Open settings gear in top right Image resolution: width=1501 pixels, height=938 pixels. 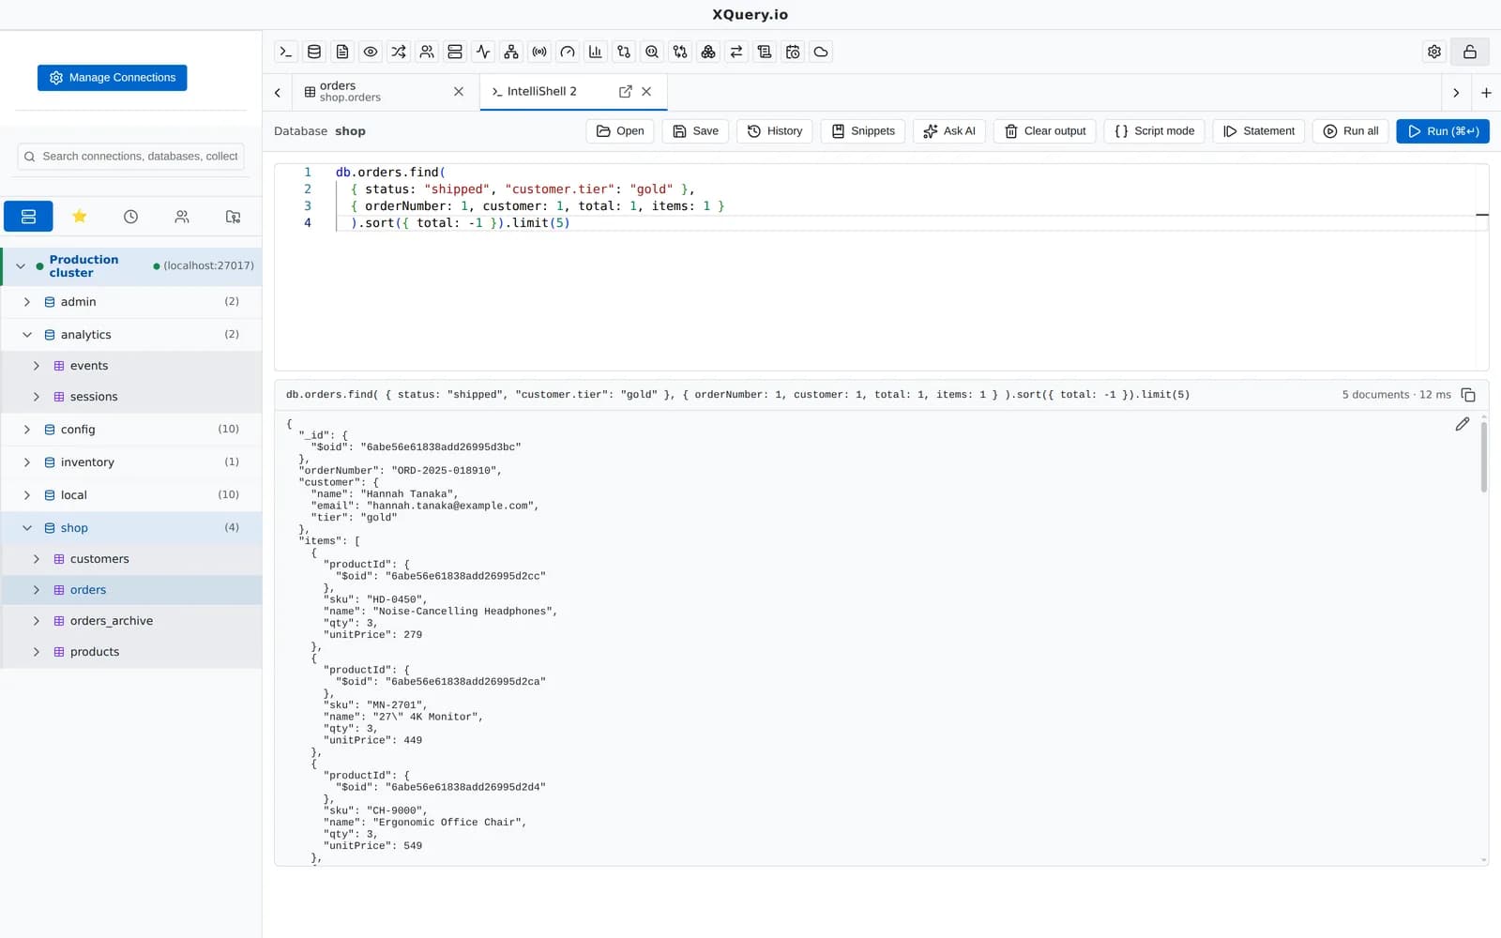(1434, 52)
